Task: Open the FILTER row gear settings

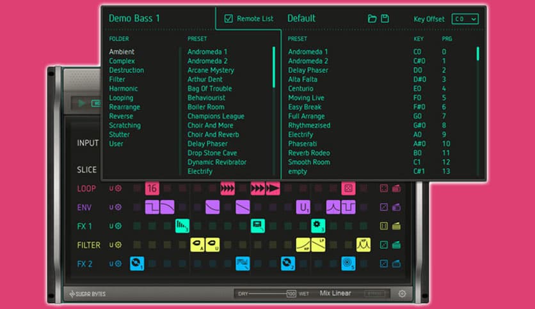Action: [x=118, y=245]
